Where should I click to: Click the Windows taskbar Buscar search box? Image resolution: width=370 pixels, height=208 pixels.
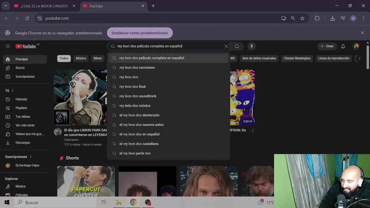(55, 203)
